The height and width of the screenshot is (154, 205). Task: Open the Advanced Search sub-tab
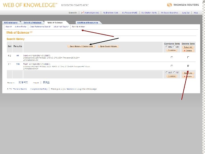[61, 27]
